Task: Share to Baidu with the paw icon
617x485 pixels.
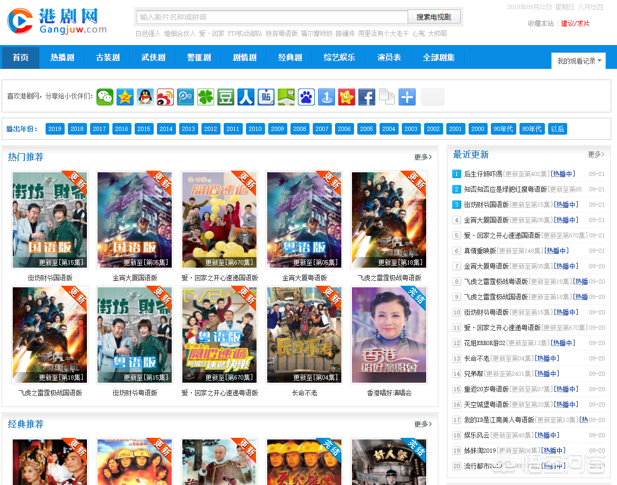Action: coord(306,97)
